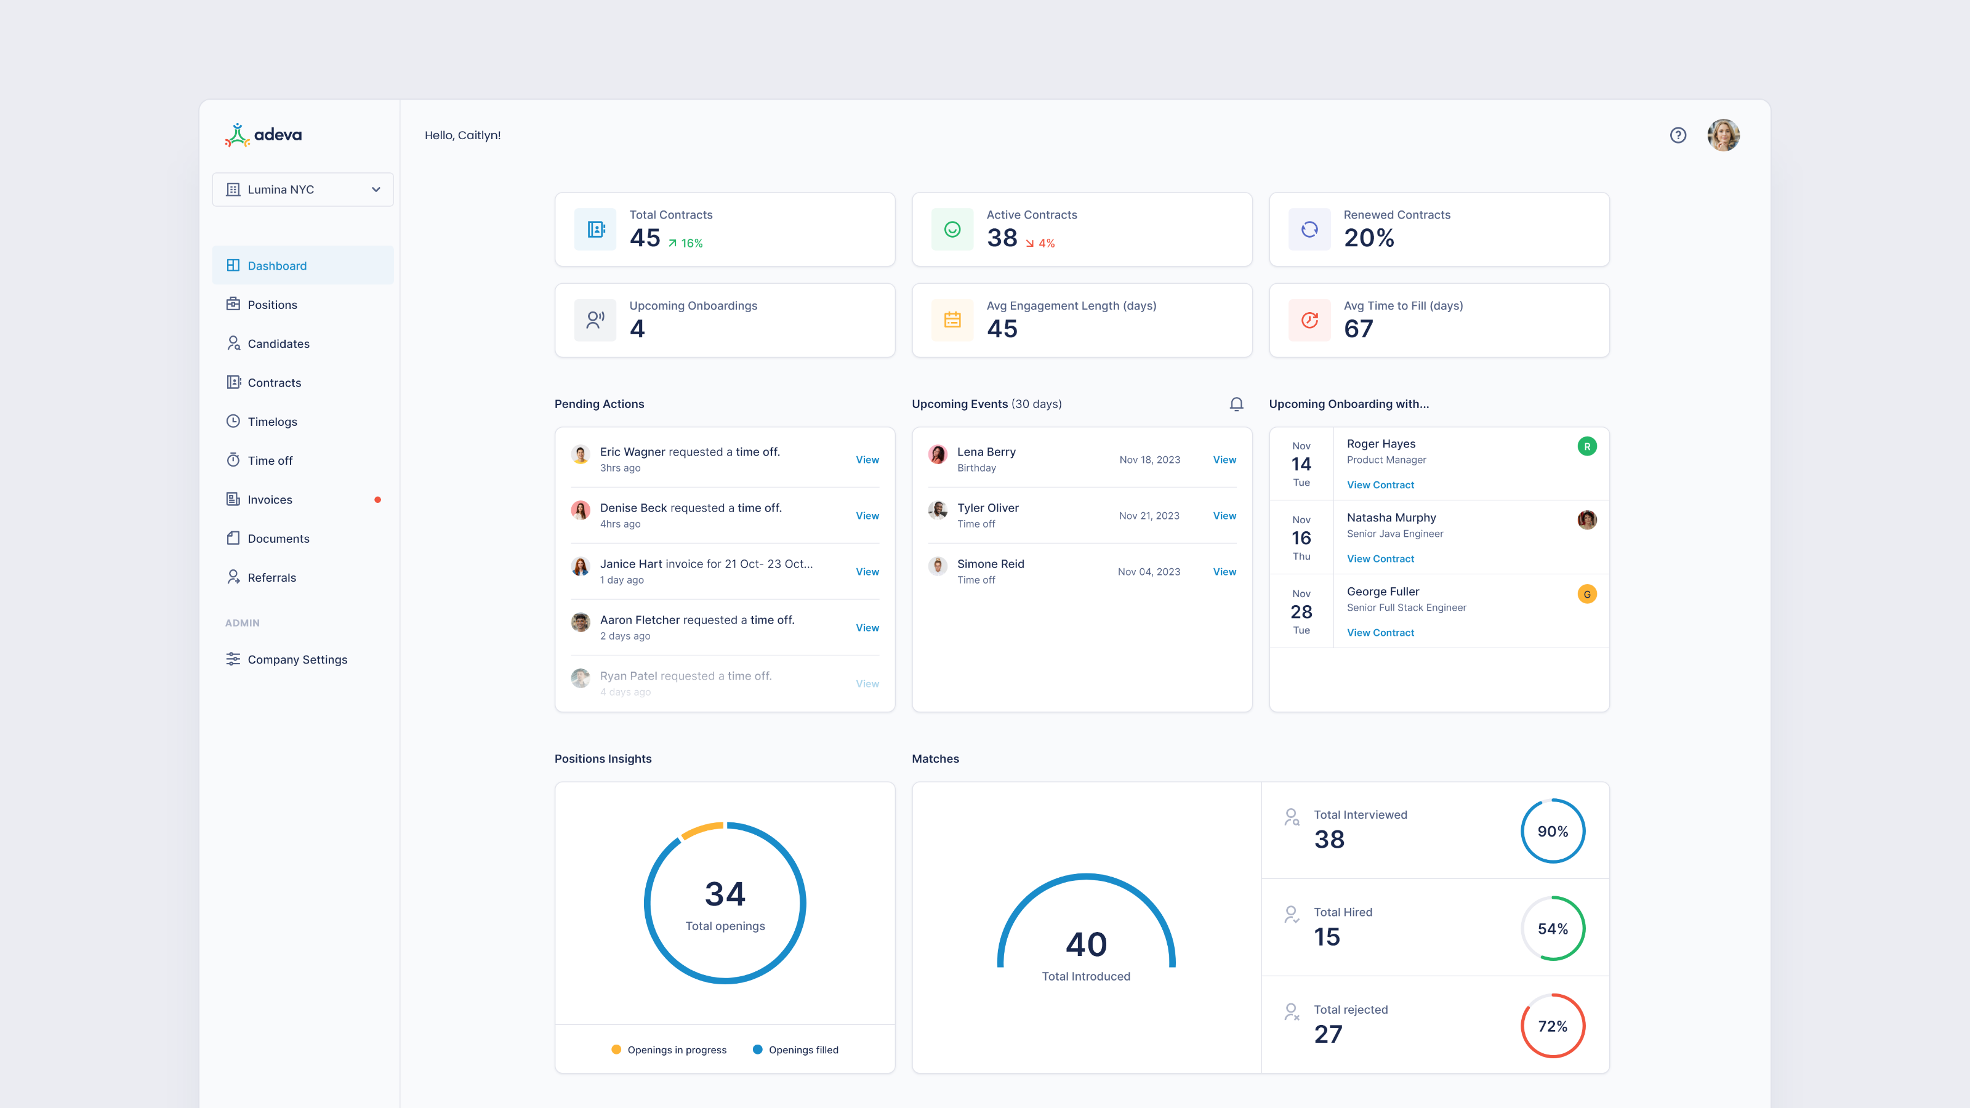View Lena Berry's birthday event
This screenshot has height=1108, width=1970.
point(1224,460)
